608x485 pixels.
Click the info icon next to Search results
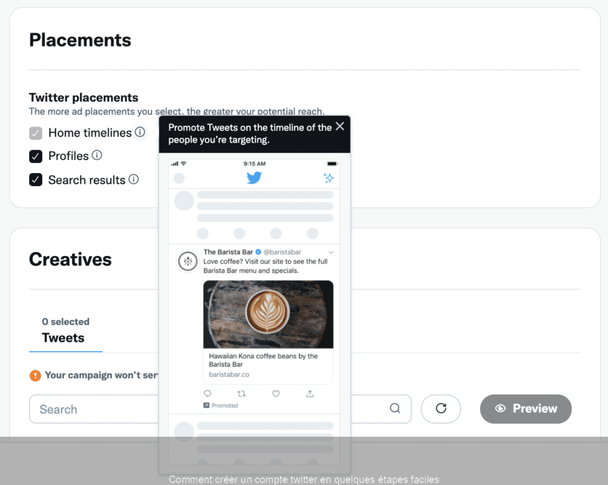(133, 180)
